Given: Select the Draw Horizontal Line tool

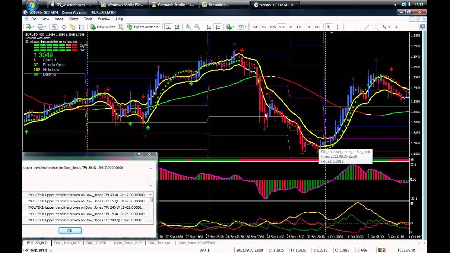Looking at the screenshot, I should pyautogui.click(x=358, y=27).
